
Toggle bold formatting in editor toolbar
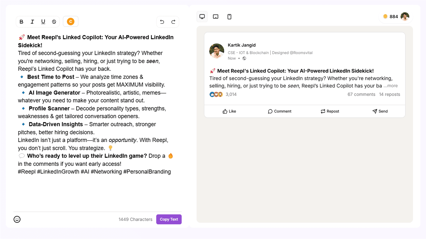click(21, 22)
